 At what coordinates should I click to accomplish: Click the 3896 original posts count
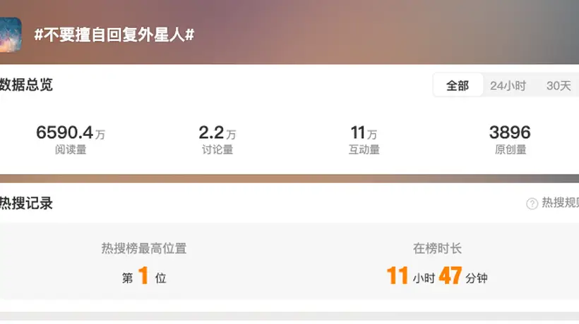[510, 132]
